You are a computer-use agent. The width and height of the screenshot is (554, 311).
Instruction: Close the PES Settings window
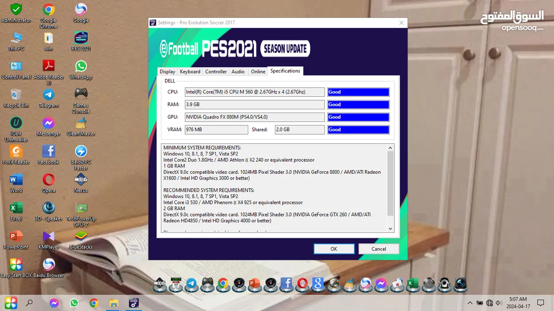(x=401, y=23)
